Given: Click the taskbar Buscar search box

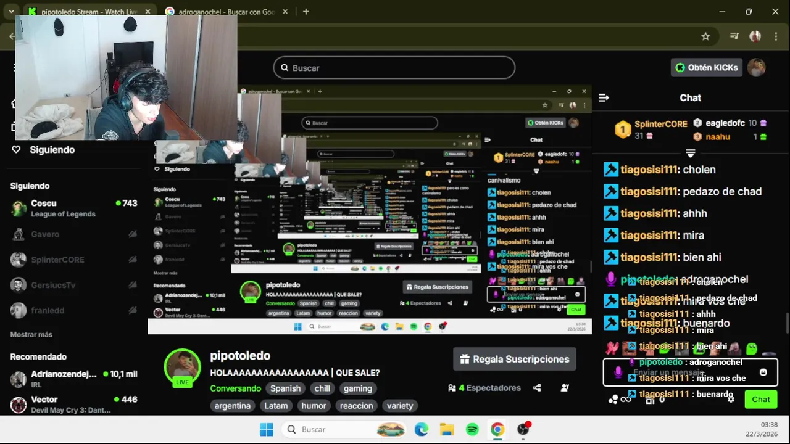Looking at the screenshot, I should click(344, 429).
